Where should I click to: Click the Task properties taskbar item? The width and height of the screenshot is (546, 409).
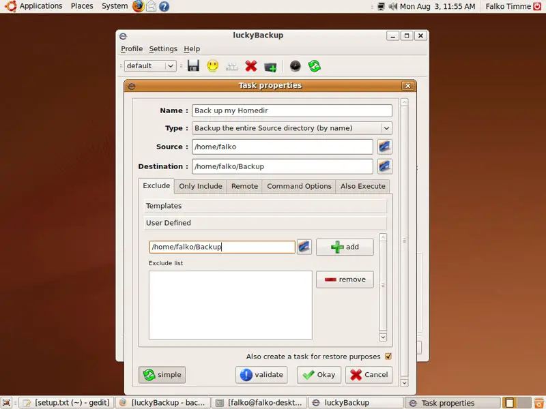point(452,403)
